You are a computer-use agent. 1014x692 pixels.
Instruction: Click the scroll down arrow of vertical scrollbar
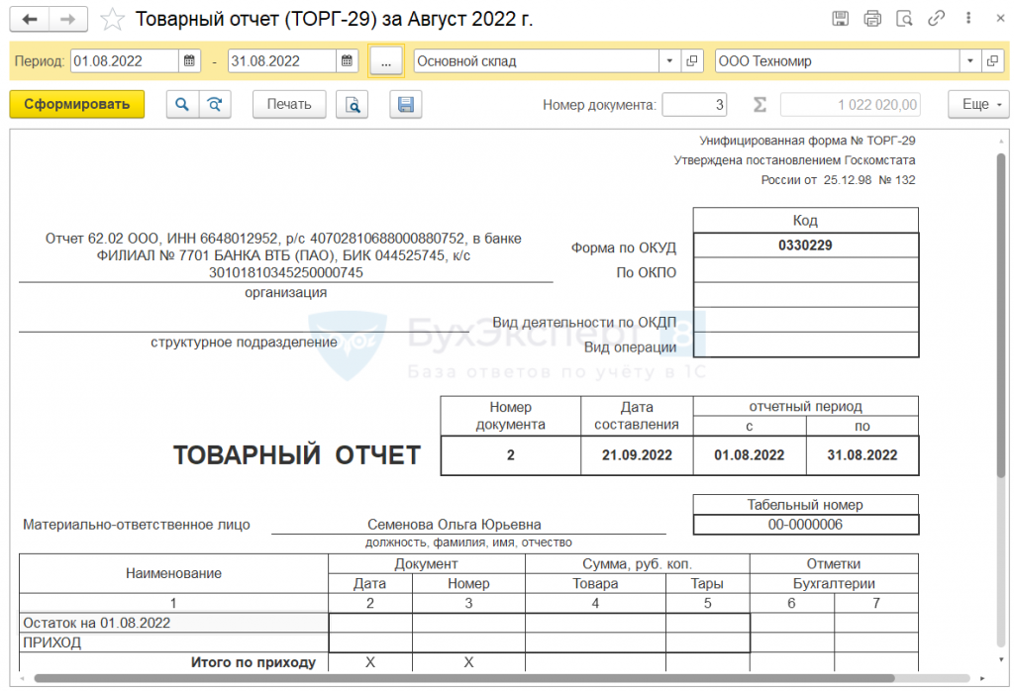pos(1001,659)
